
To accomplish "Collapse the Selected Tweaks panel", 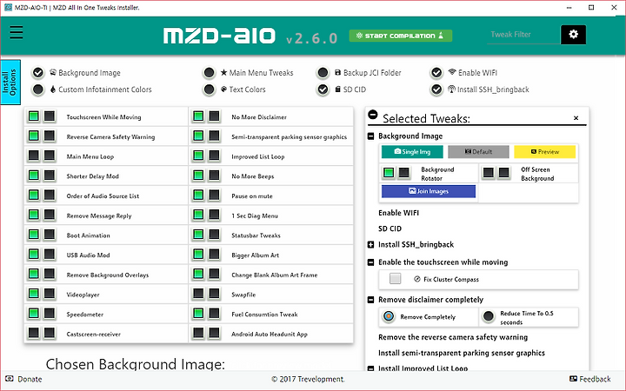I will point(373,115).
